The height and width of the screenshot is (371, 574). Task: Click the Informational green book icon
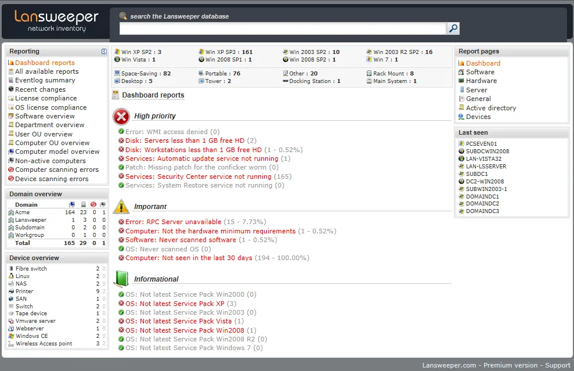point(121,279)
